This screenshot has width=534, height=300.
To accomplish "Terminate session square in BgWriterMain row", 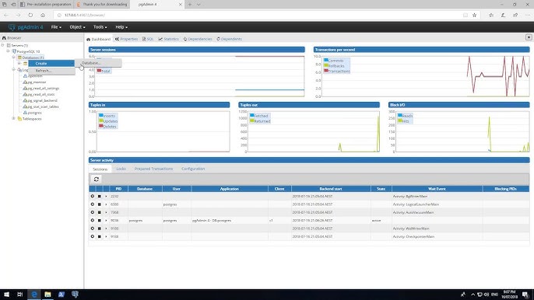I will pos(100,197).
